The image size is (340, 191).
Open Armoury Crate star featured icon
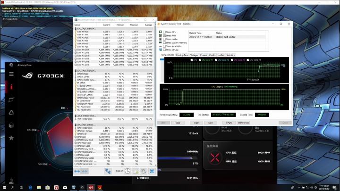pyautogui.click(x=11, y=138)
